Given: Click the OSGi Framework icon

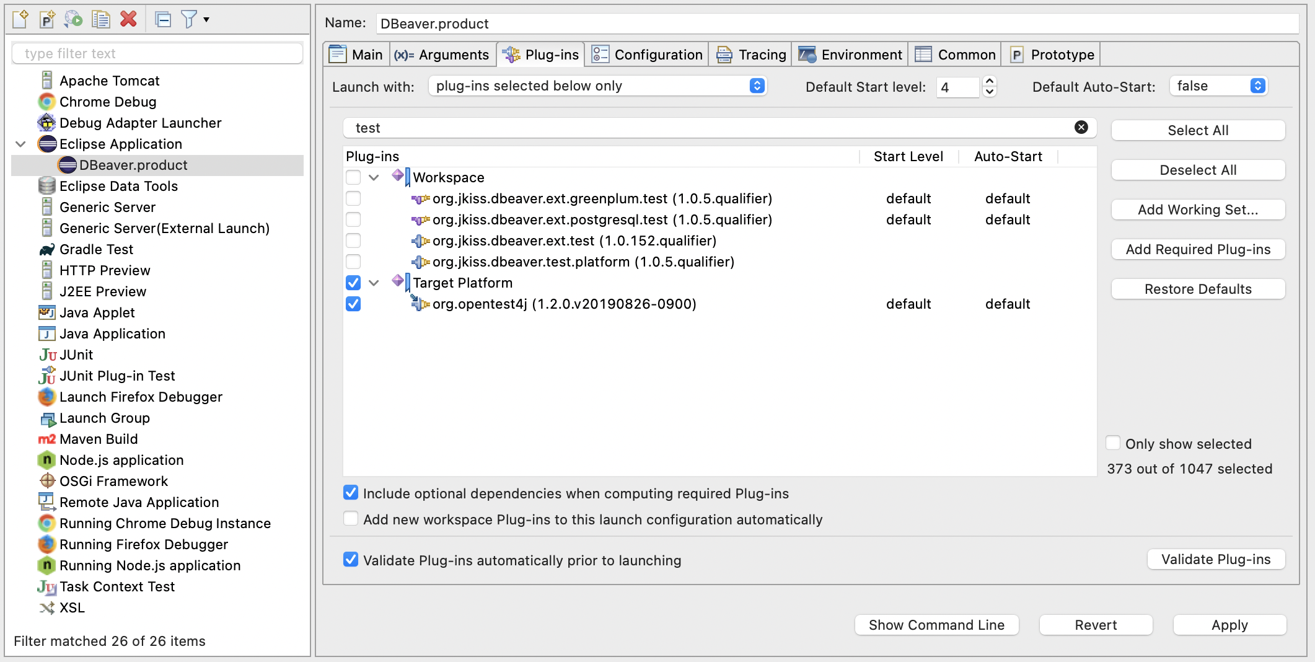Looking at the screenshot, I should pos(47,480).
